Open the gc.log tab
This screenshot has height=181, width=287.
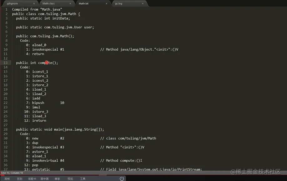[118, 3]
